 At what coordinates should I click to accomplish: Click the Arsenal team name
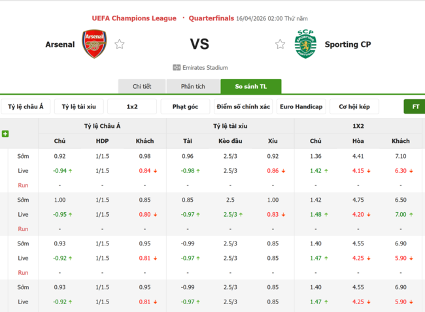click(60, 44)
